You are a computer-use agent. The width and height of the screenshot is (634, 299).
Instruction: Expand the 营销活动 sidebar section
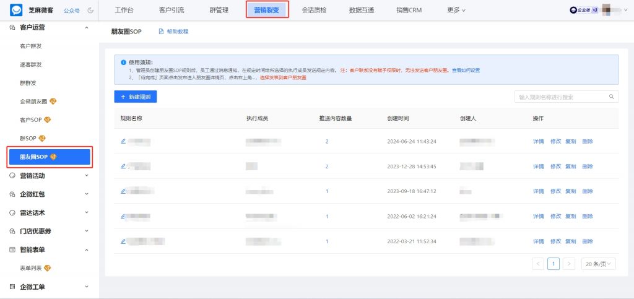pyautogui.click(x=87, y=176)
